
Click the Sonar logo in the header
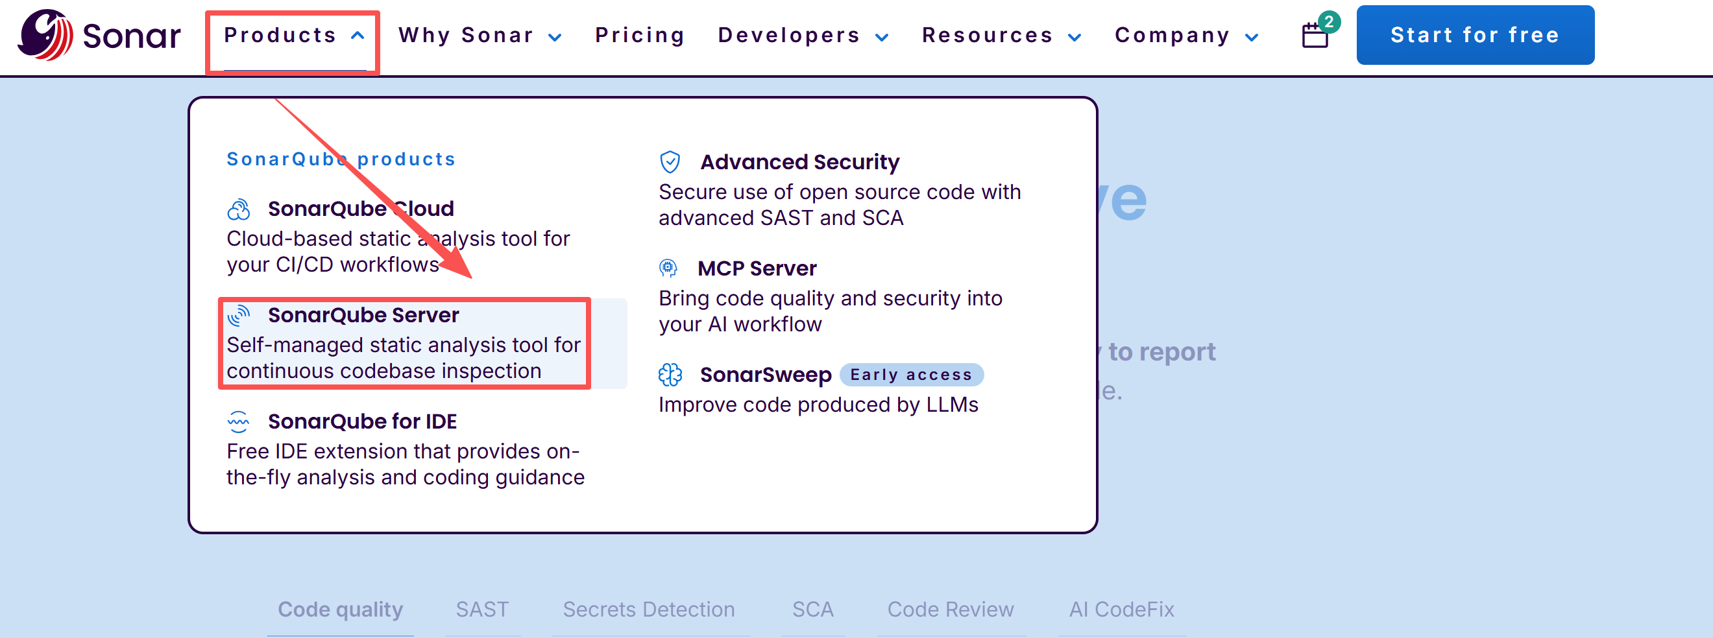pos(99,35)
